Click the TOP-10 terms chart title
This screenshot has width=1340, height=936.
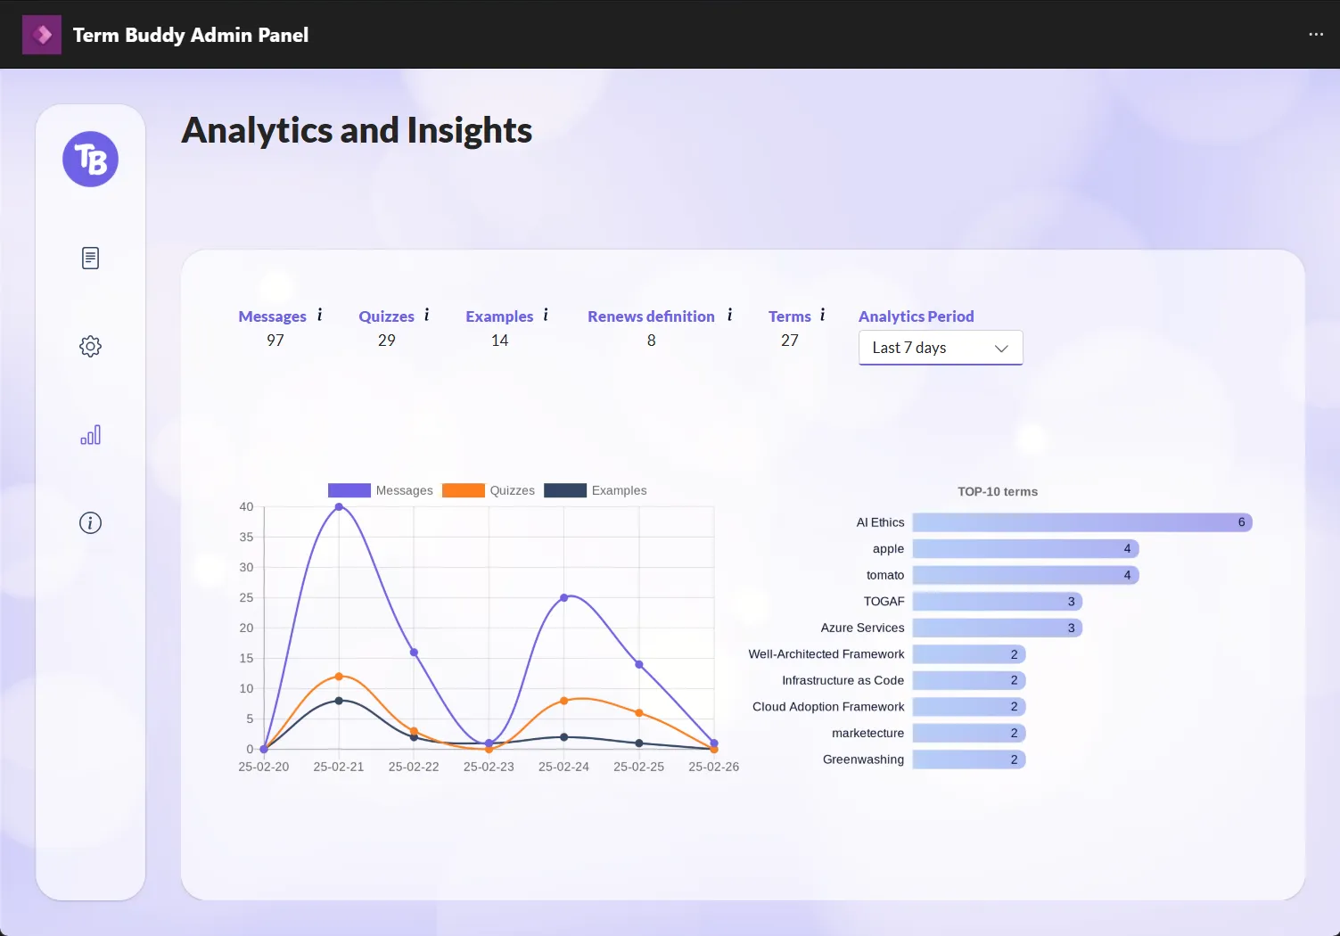click(x=998, y=491)
